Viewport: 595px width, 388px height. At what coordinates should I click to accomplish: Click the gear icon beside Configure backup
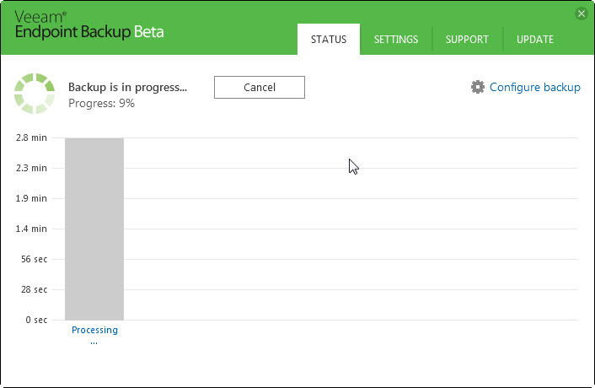(x=478, y=87)
